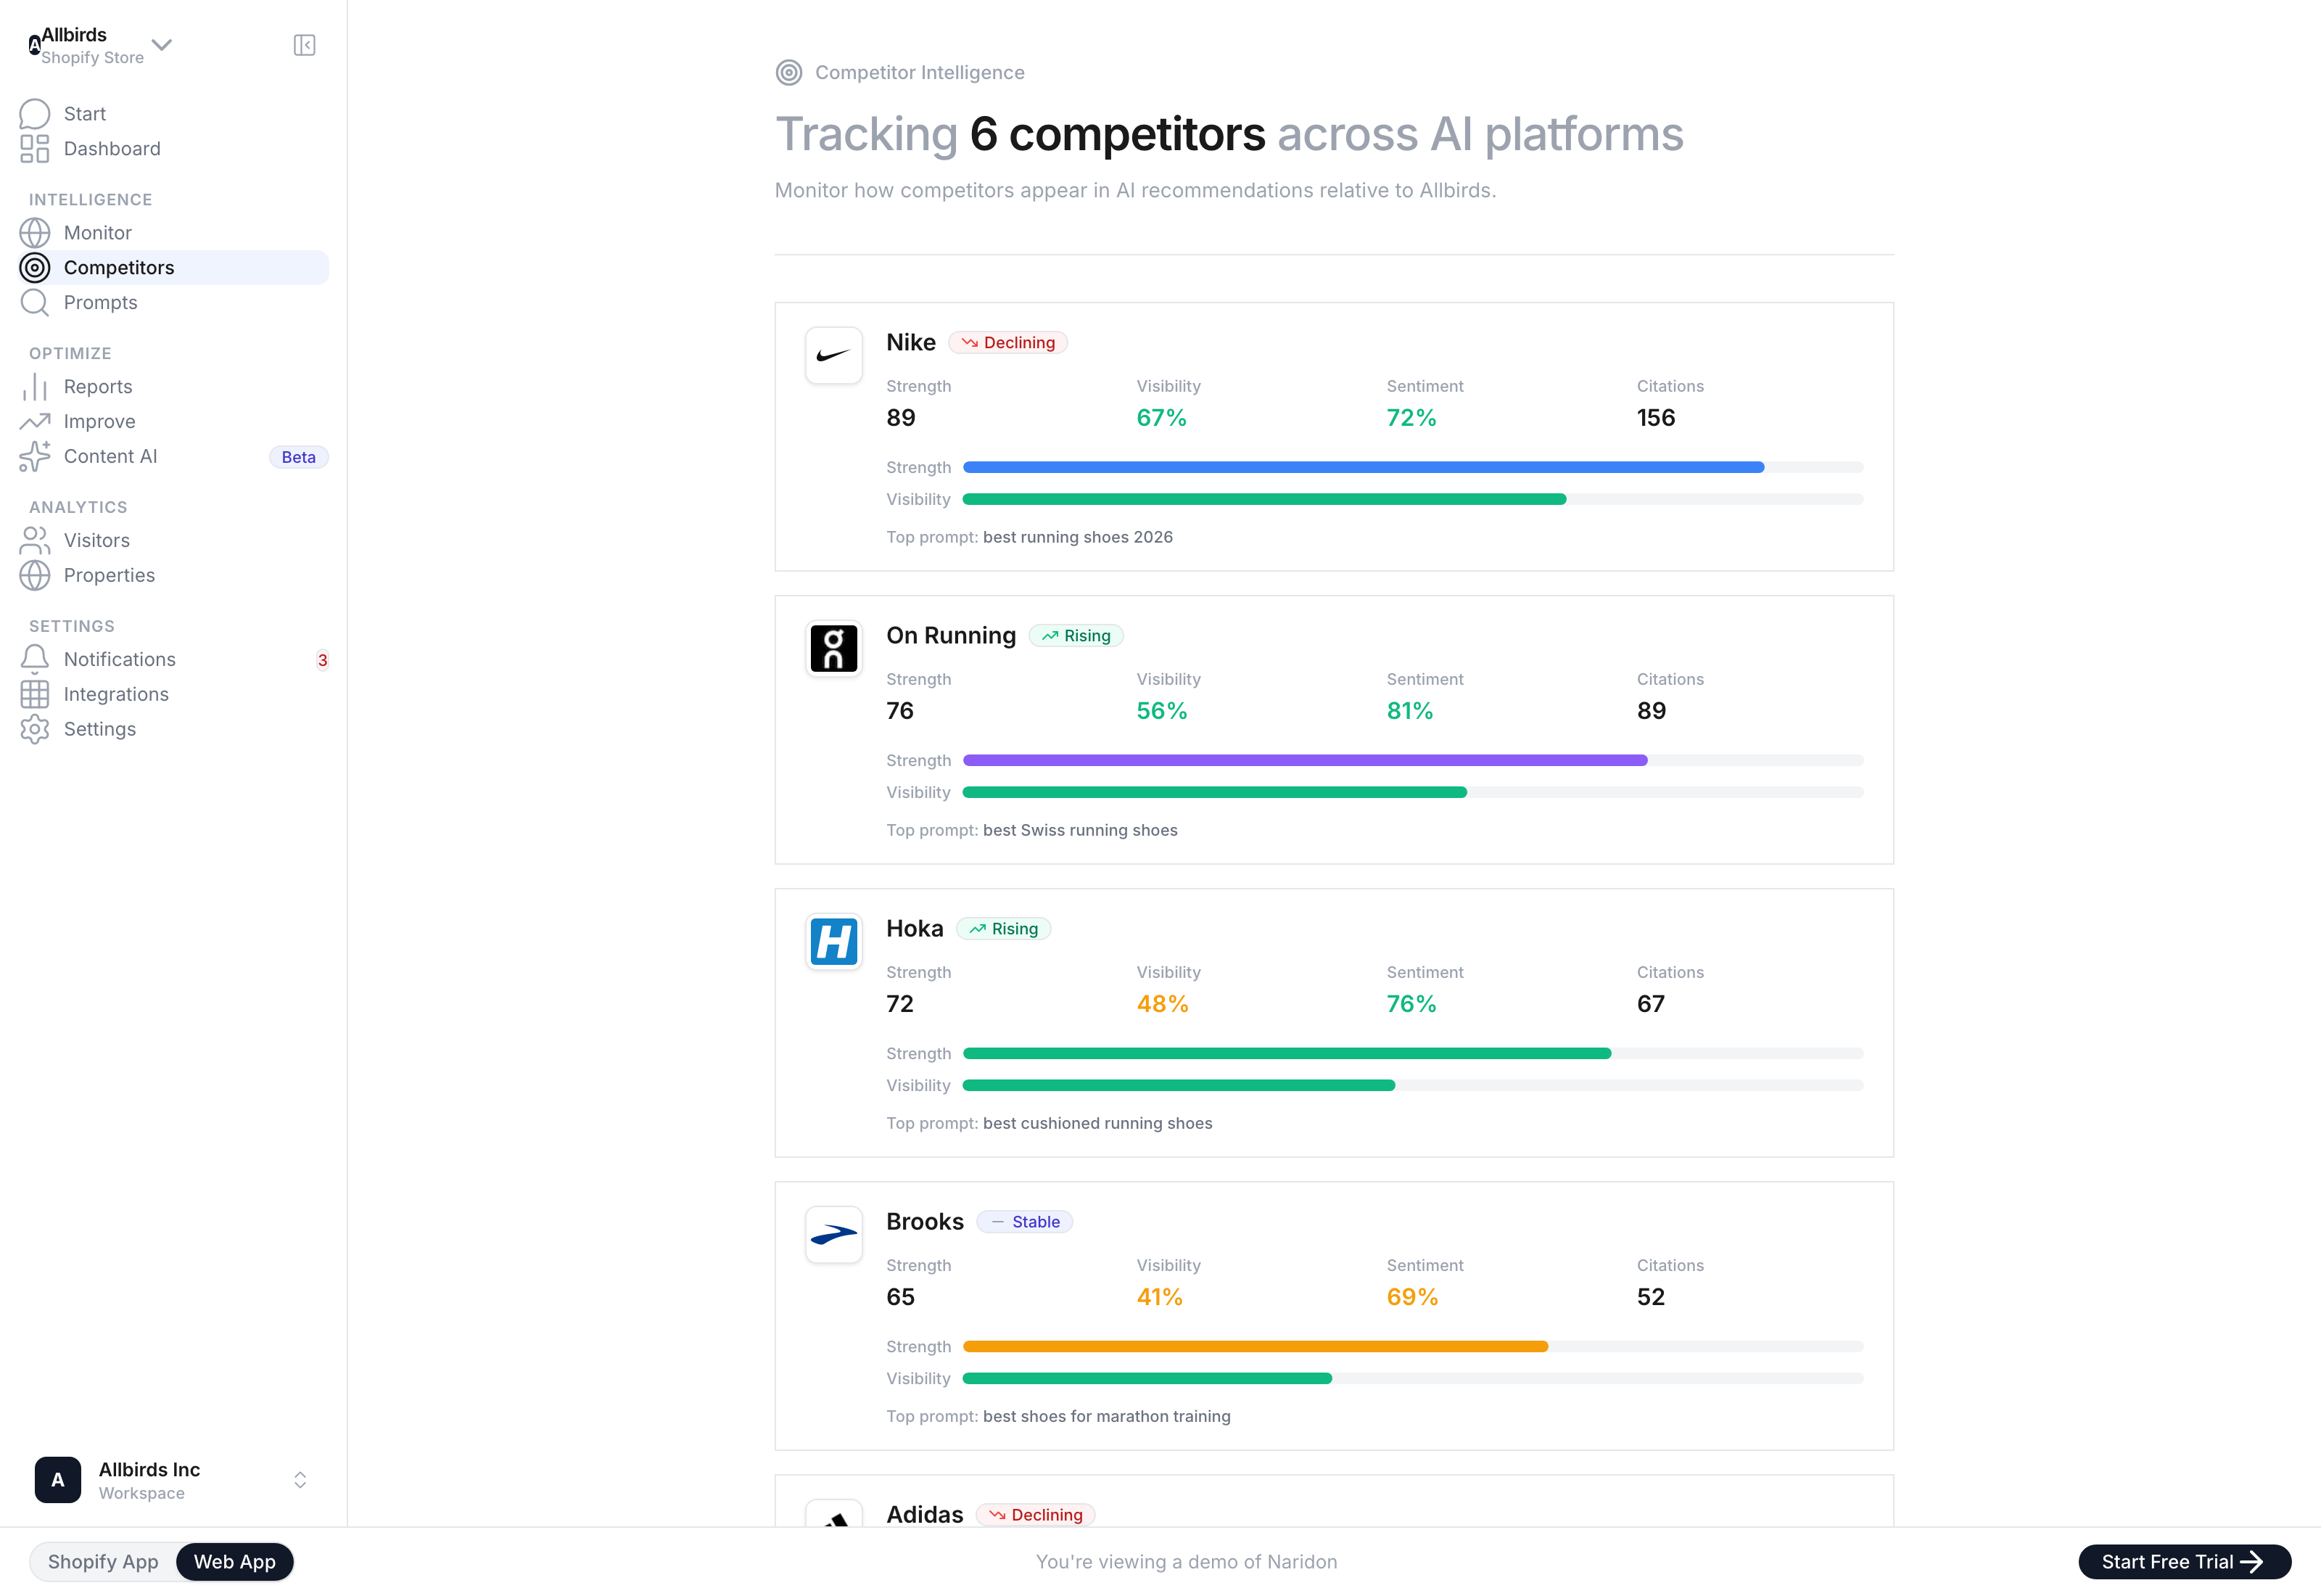
Task: Open the Improve page
Action: (x=174, y=422)
